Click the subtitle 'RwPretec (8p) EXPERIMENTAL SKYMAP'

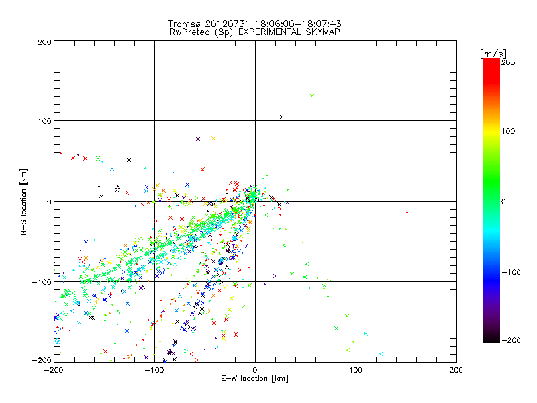click(x=255, y=32)
